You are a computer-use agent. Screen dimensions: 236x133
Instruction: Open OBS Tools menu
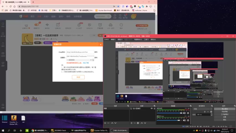point(146,40)
